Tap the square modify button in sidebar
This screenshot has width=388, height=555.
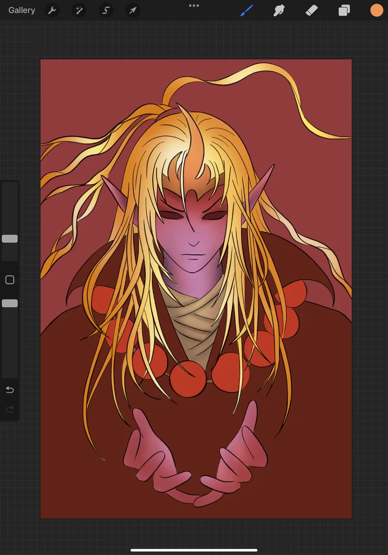pos(10,280)
